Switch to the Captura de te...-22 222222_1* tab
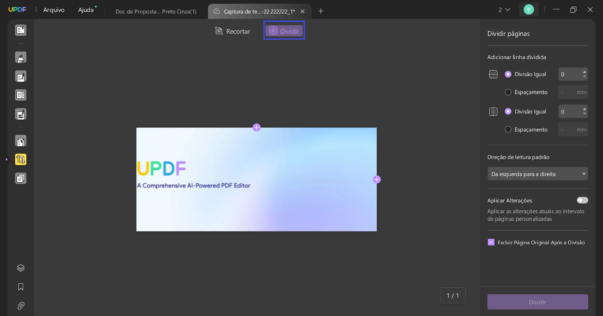The height and width of the screenshot is (316, 603). [x=260, y=11]
